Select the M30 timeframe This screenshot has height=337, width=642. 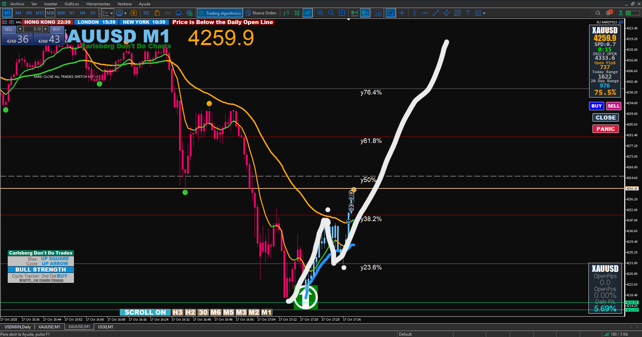[61, 13]
